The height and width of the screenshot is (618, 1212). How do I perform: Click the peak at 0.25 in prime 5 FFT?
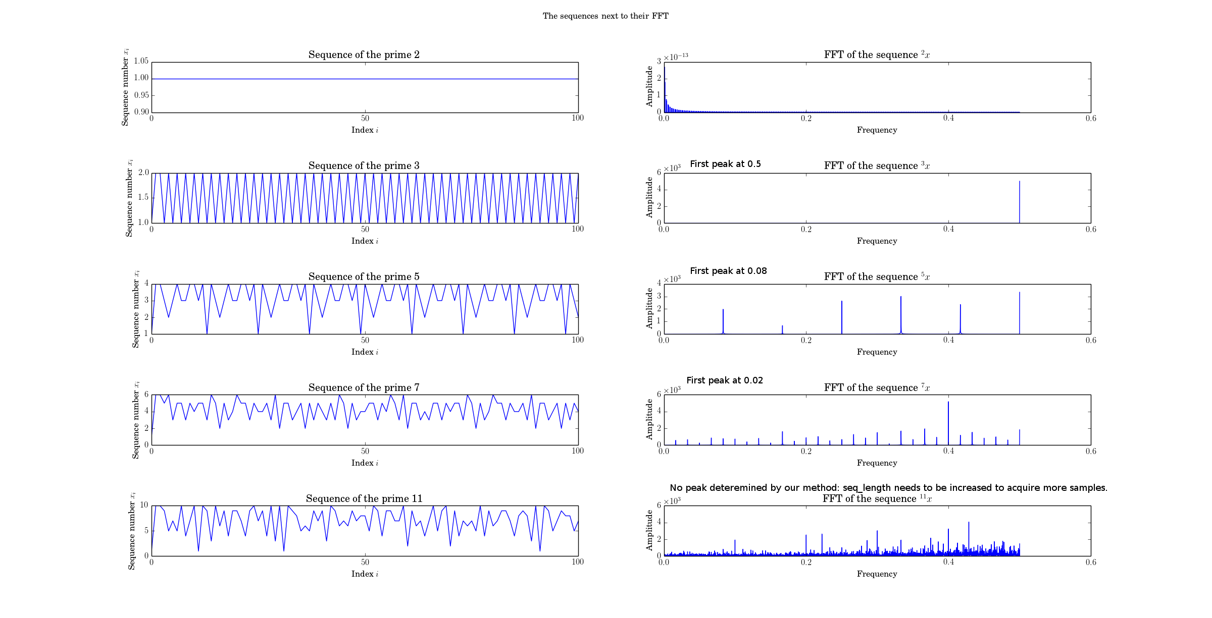[841, 317]
